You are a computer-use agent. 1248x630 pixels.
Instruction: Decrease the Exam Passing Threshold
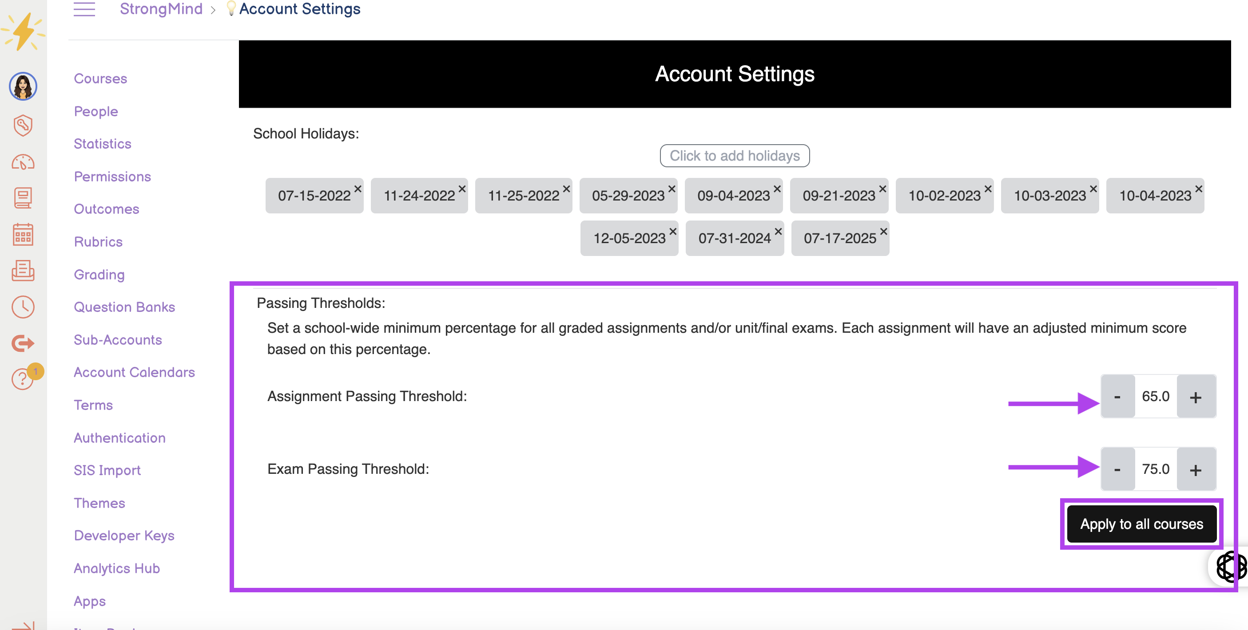1118,469
